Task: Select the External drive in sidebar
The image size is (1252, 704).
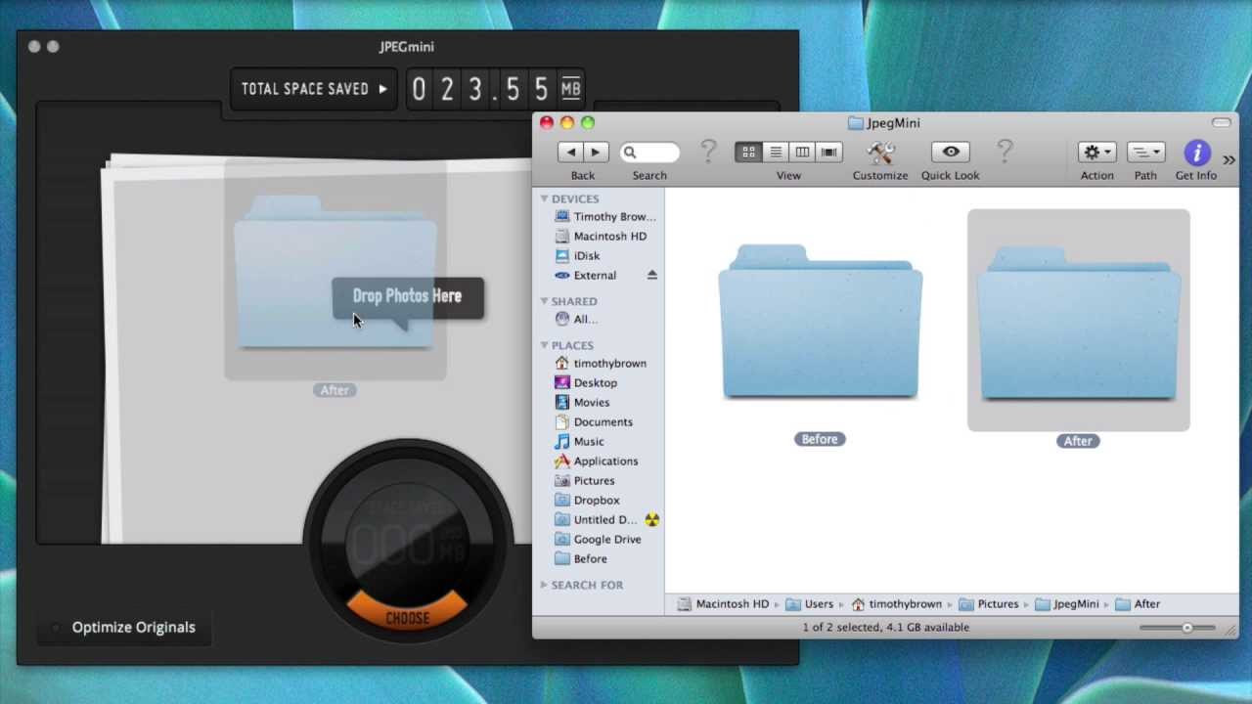Action: point(585,276)
